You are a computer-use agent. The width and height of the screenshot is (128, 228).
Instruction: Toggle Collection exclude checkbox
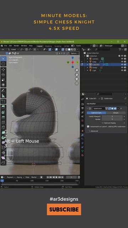pos(119,56)
